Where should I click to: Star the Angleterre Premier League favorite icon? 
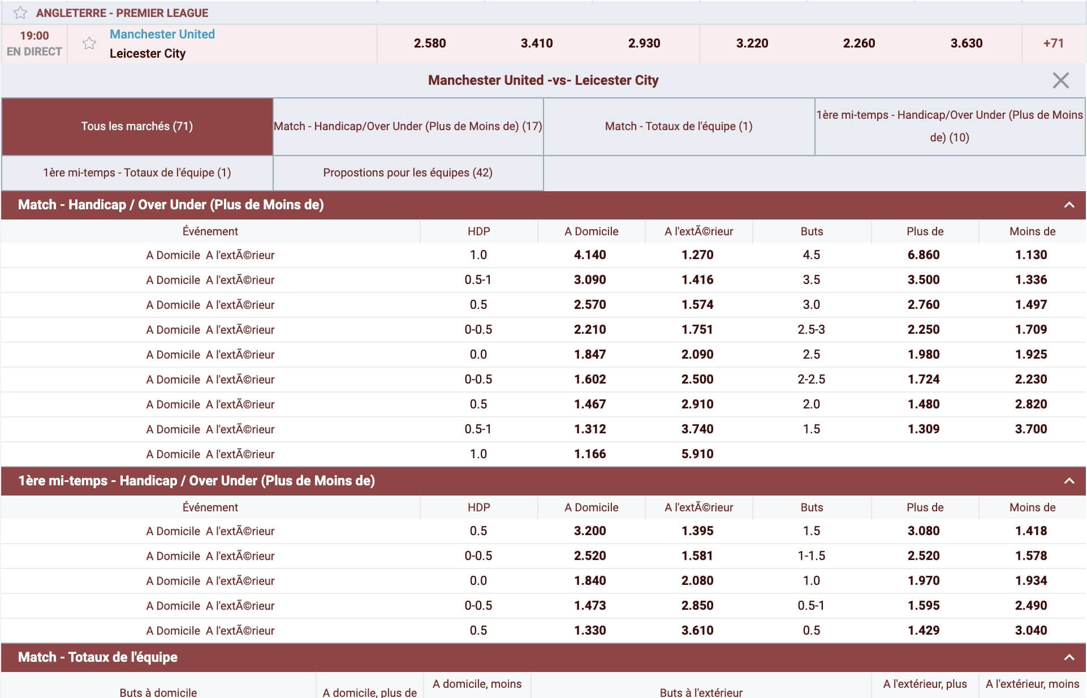20,12
